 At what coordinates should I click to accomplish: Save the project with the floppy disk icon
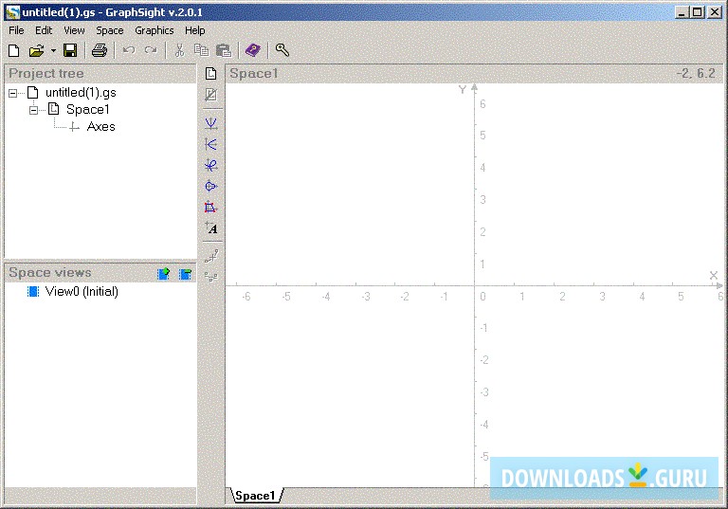click(70, 50)
